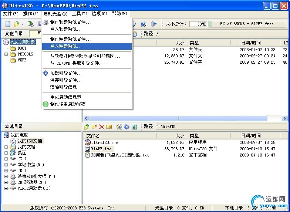Expand the 桌面 tree node
Screen dimensions: 290x212
click(6, 153)
